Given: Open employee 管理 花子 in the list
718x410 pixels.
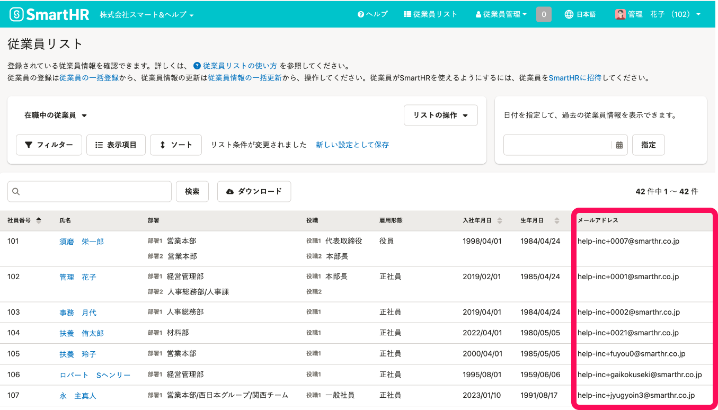Looking at the screenshot, I should [78, 277].
